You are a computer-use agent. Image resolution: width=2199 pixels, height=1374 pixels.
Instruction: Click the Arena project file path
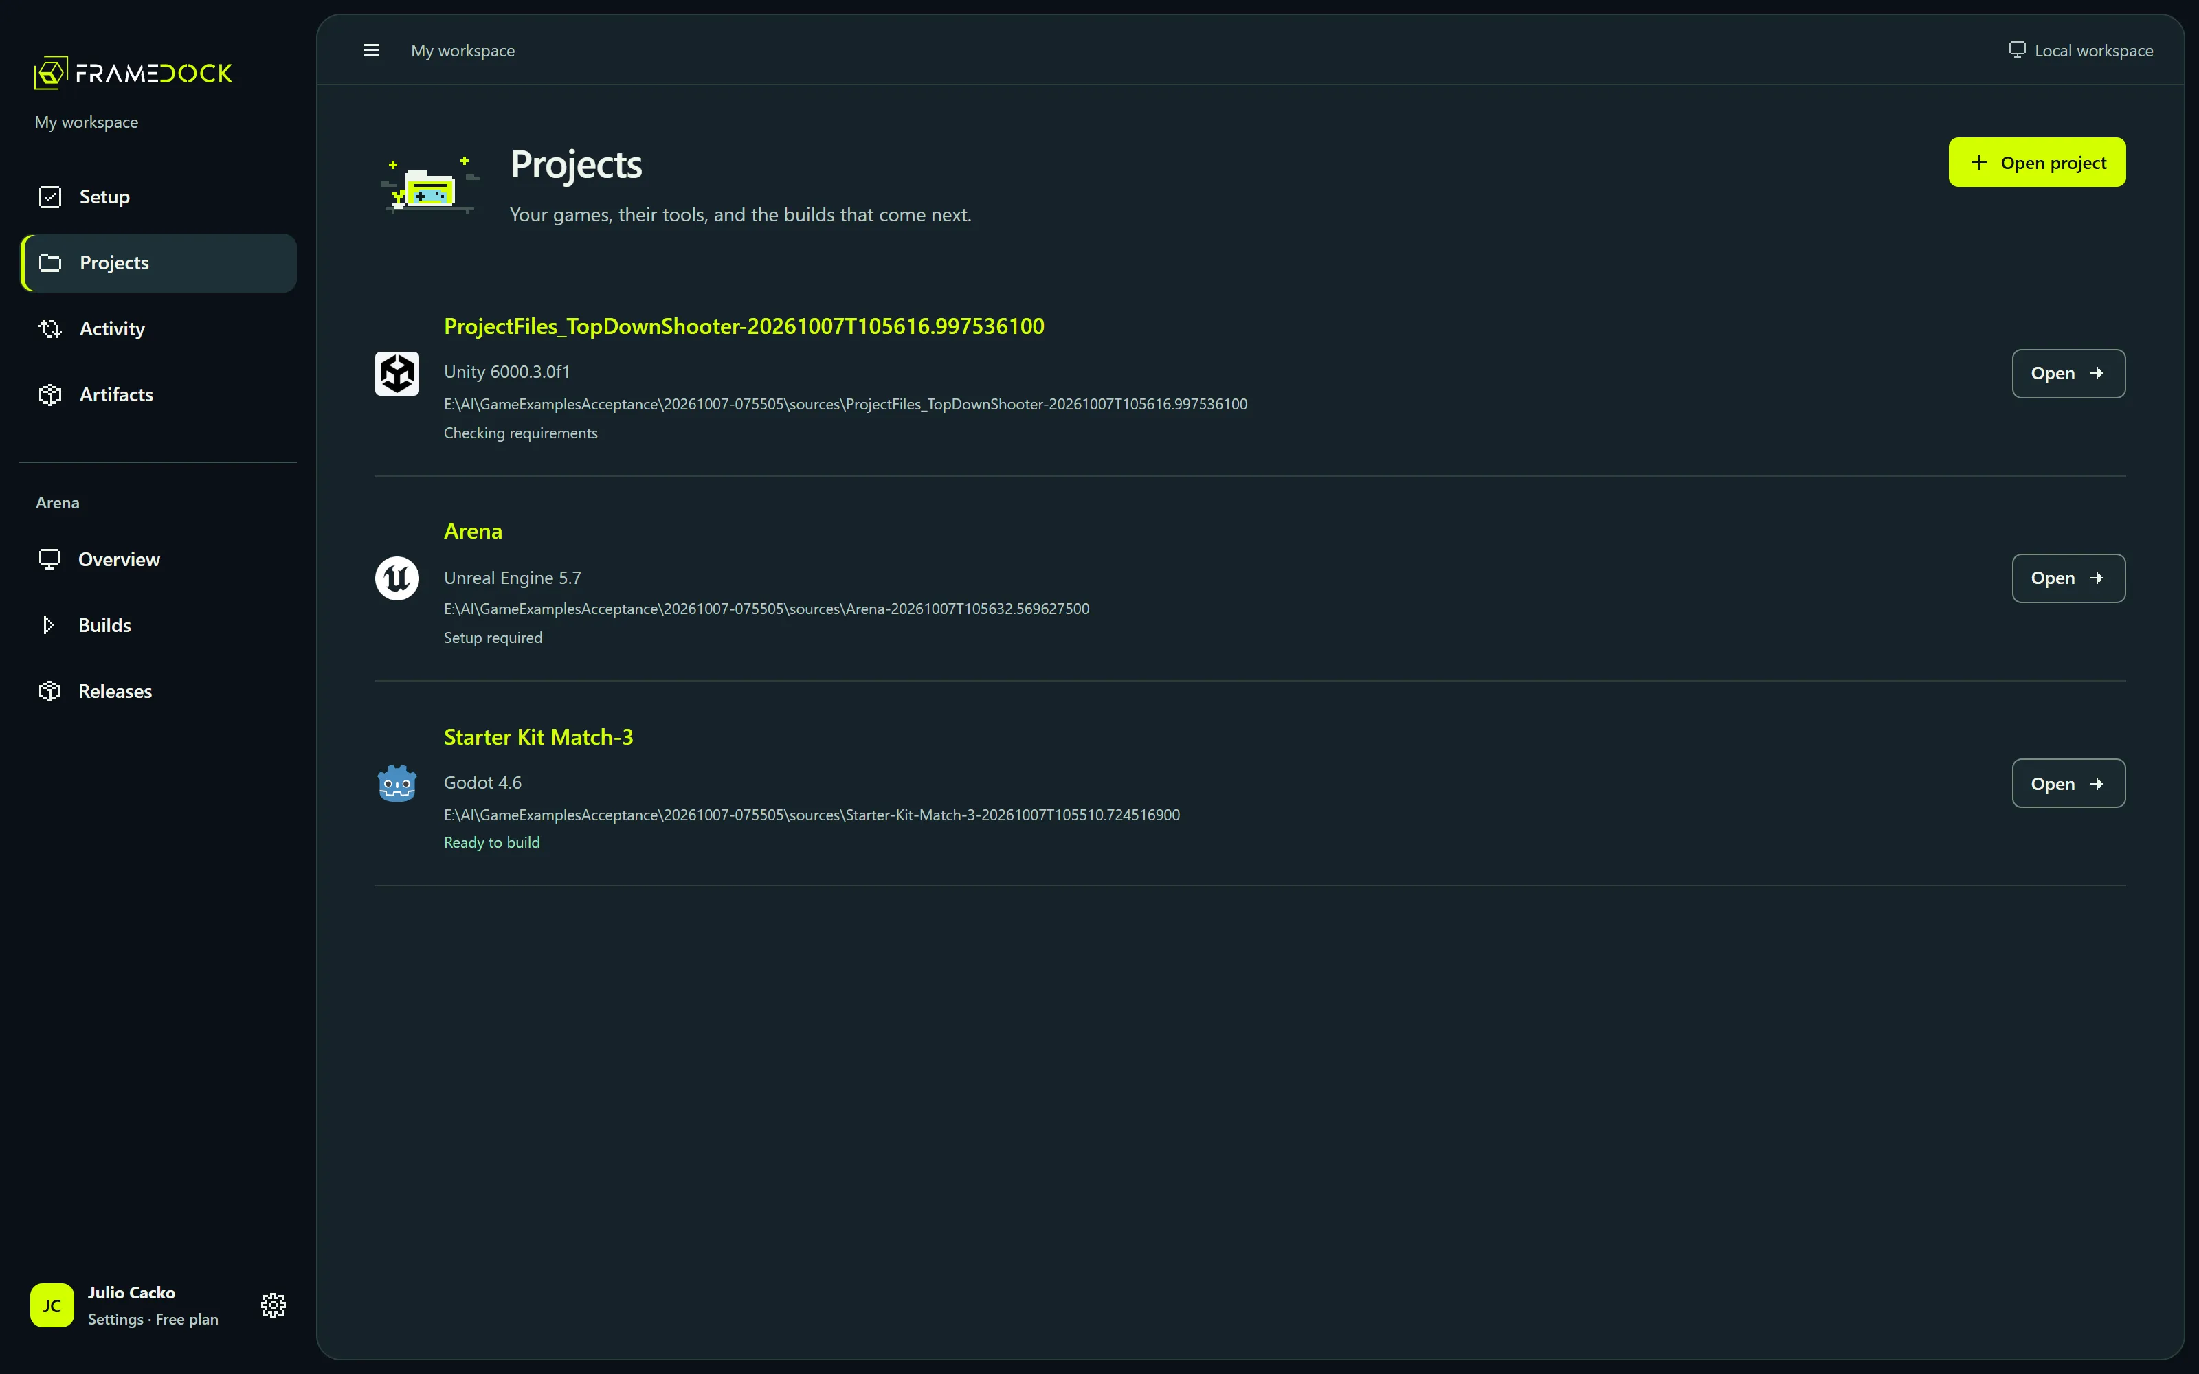766,609
